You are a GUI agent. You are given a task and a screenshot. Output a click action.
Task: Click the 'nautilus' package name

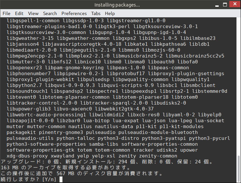tap(80, 126)
